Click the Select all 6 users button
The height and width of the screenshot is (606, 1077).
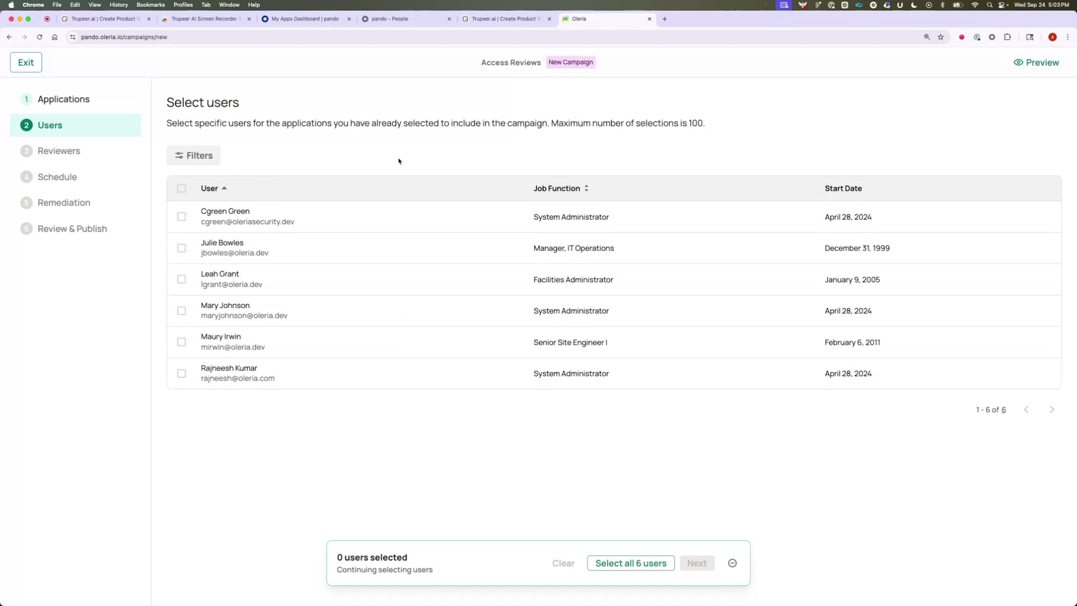tap(630, 563)
